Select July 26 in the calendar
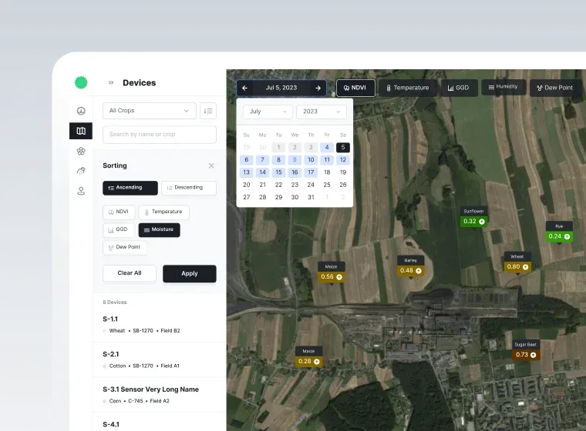 (x=343, y=185)
